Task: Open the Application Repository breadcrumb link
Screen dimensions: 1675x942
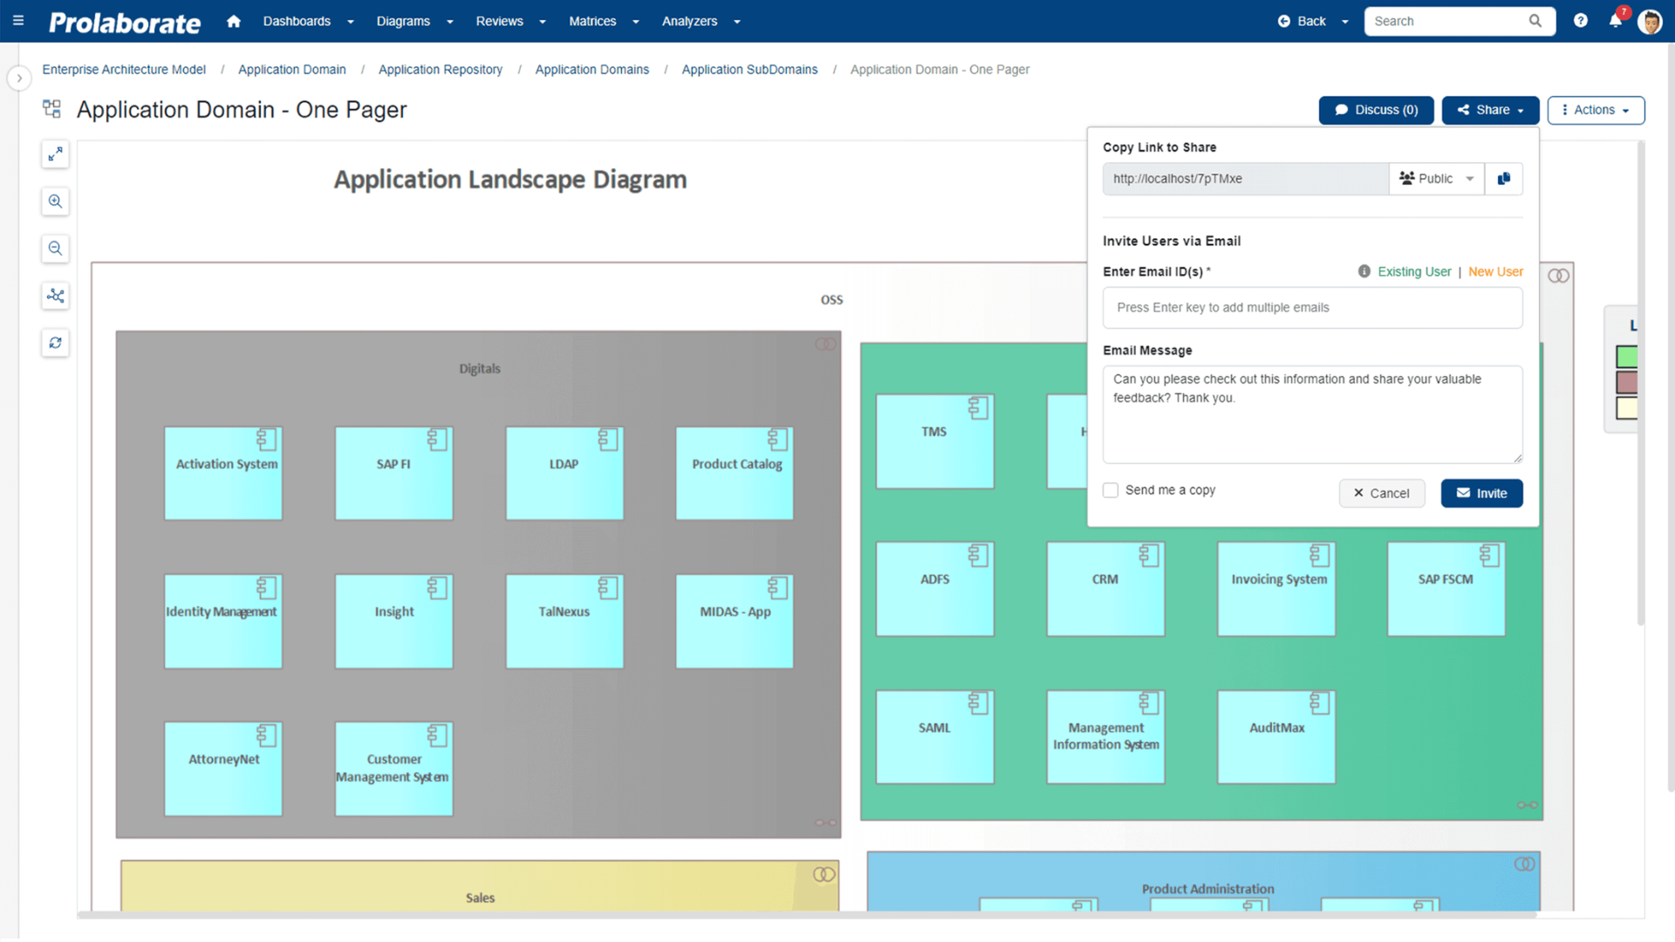Action: point(441,70)
